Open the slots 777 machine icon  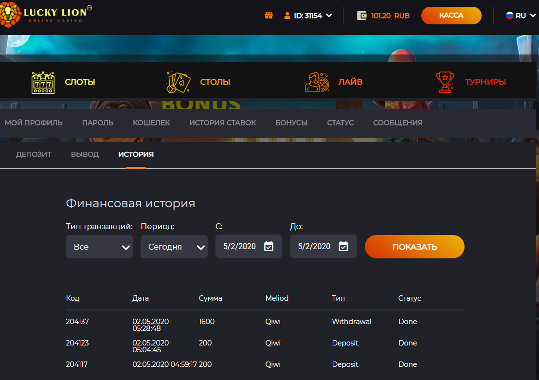coord(43,82)
